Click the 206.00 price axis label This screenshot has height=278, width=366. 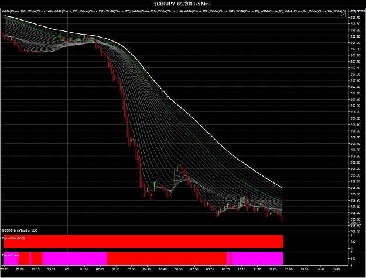355,169
